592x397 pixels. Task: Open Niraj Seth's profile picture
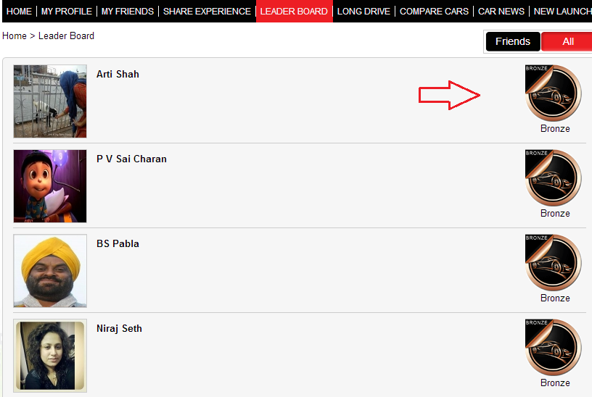50,356
